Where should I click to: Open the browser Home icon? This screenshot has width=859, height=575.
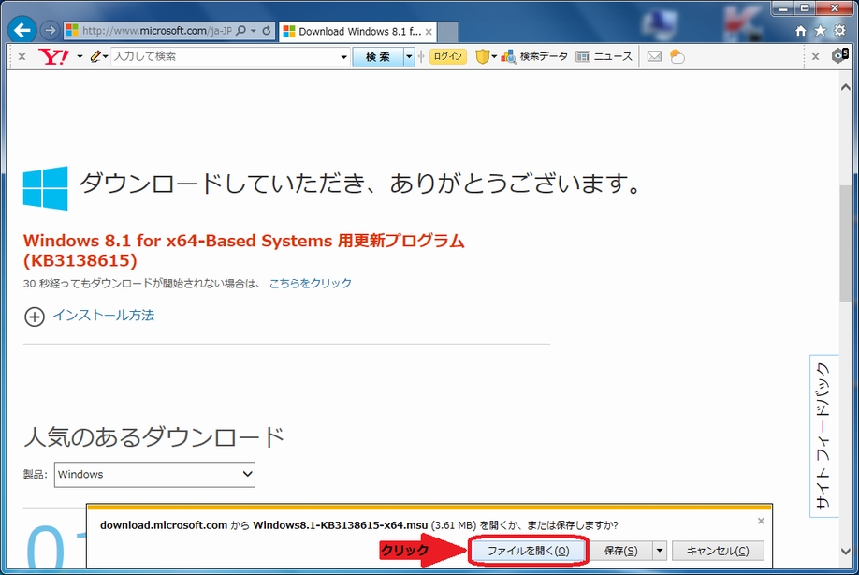(x=800, y=31)
